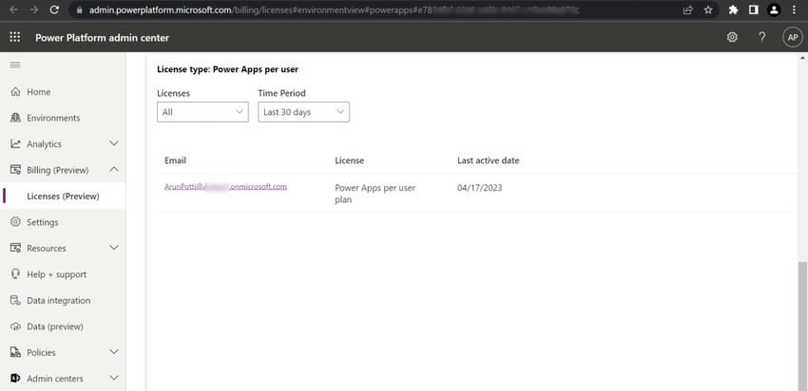View site lock information icon

79,9
